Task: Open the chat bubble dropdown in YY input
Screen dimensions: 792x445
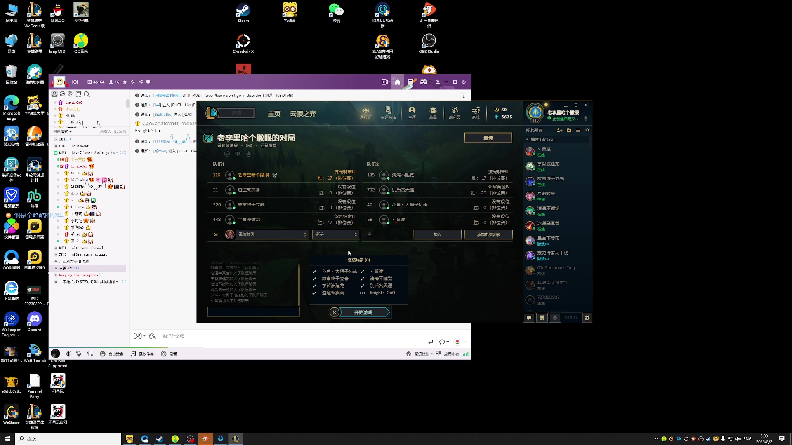Action: [x=444, y=342]
